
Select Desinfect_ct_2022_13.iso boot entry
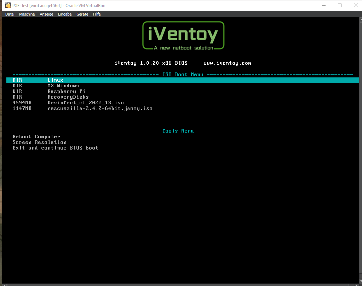tap(183, 103)
